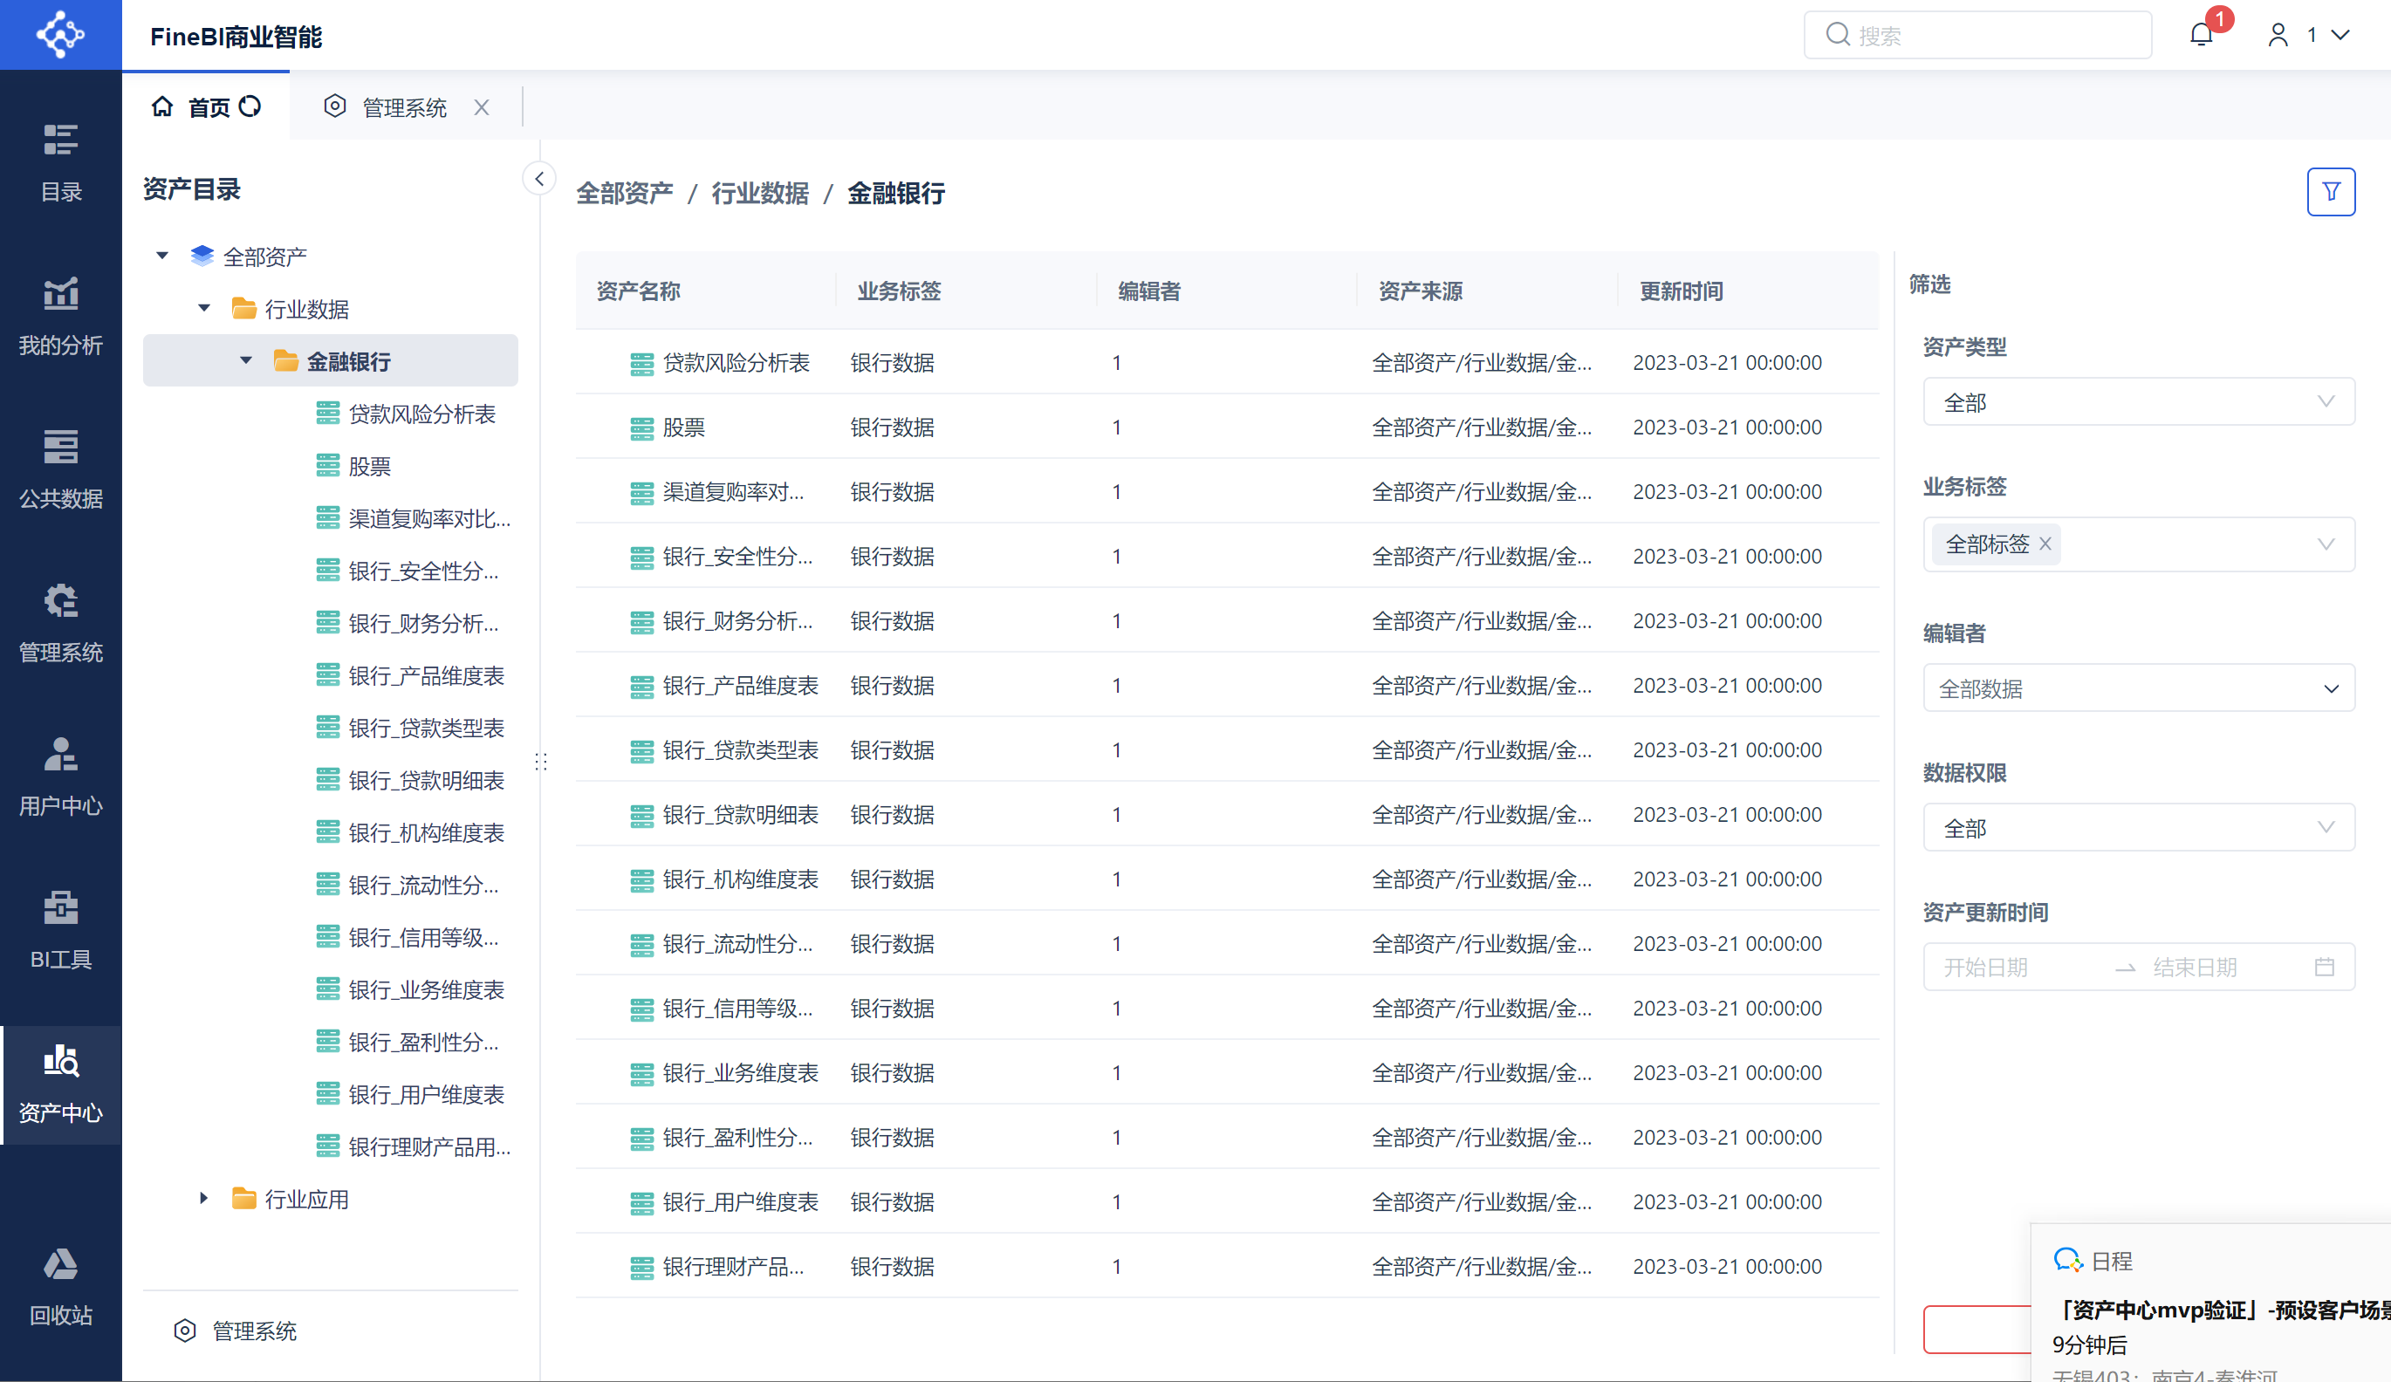Open 我的分析 in the sidebar
The width and height of the screenshot is (2391, 1382).
pyautogui.click(x=61, y=316)
